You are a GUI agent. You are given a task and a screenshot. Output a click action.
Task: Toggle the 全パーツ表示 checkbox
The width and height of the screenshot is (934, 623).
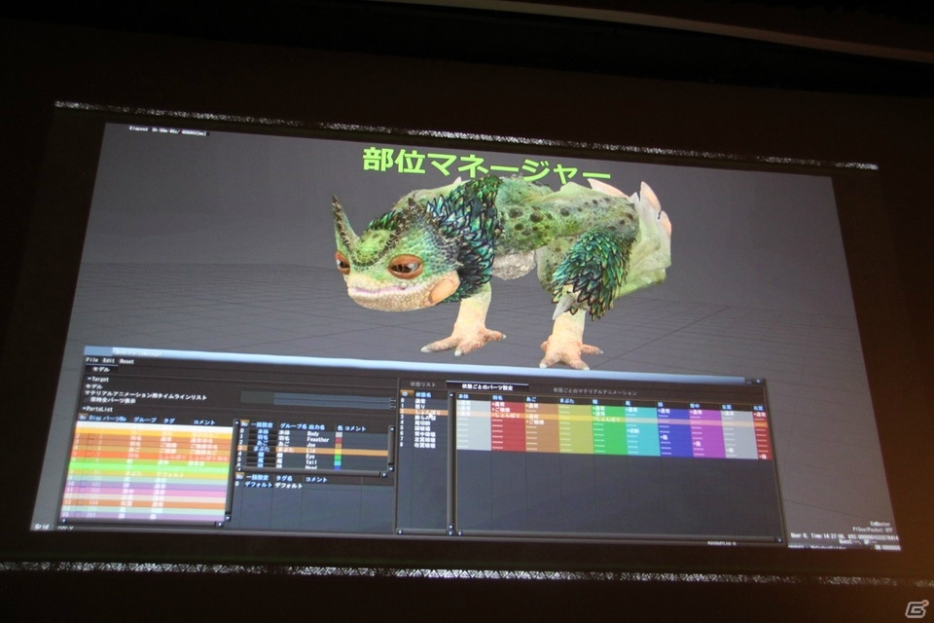89,401
